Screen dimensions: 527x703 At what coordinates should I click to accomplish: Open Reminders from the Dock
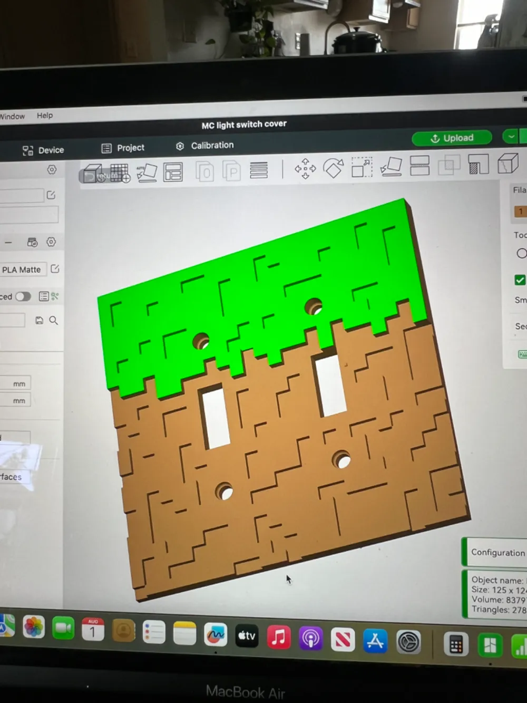coord(154,632)
